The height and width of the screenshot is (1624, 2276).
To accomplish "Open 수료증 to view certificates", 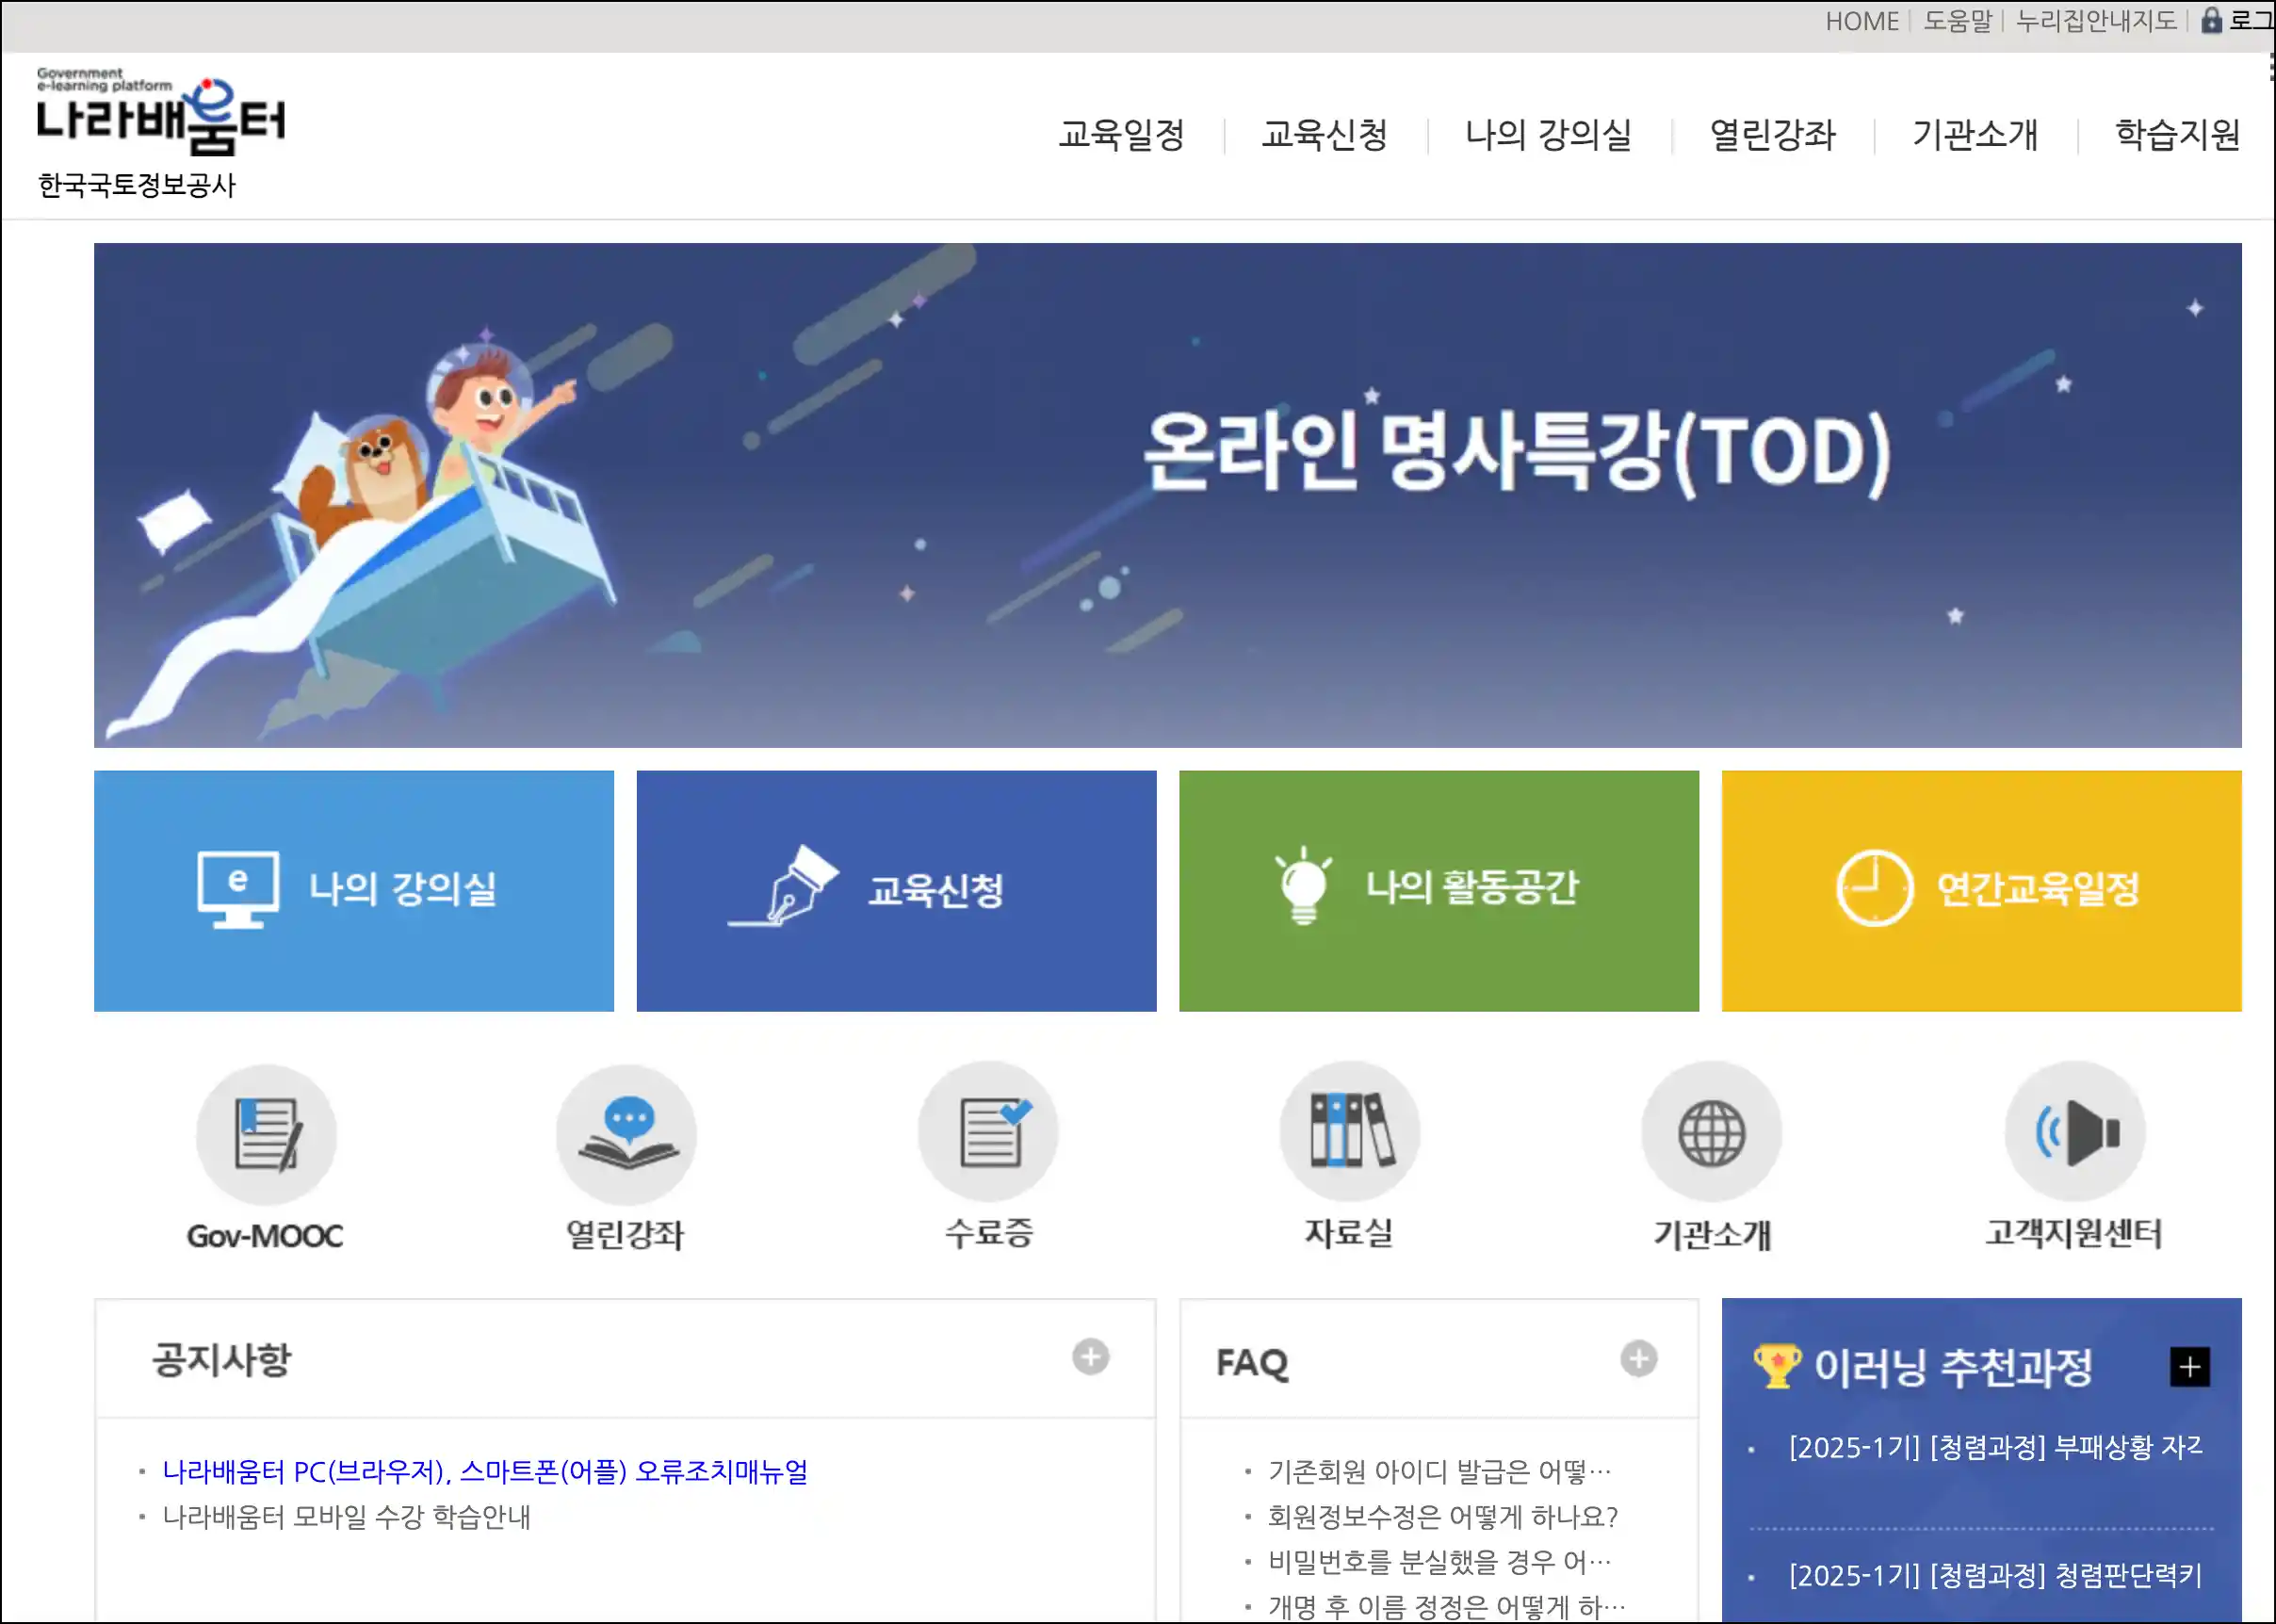I will 986,1135.
